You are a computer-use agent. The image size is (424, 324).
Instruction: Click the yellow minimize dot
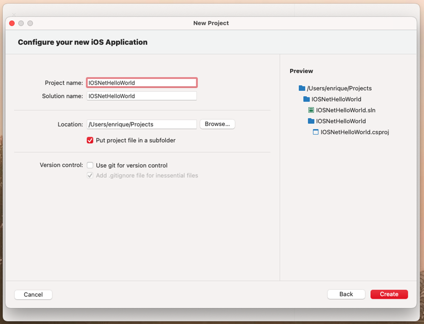coord(21,23)
